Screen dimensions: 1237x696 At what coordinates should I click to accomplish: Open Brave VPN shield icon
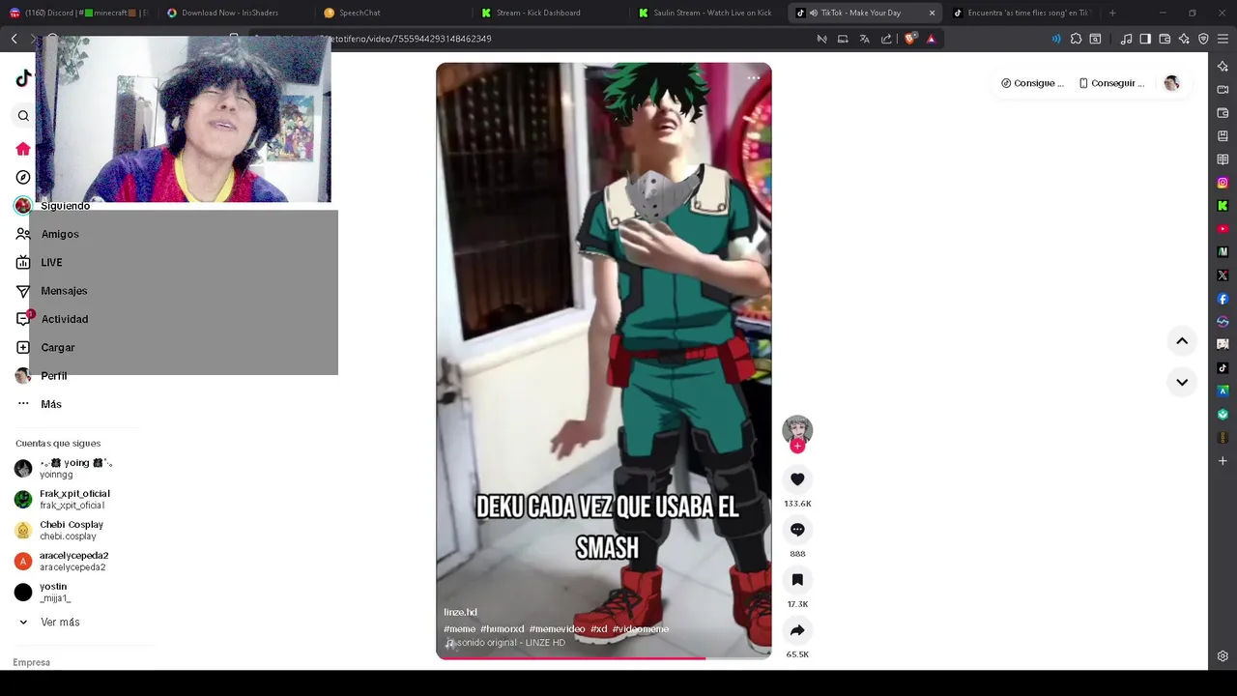point(1203,39)
